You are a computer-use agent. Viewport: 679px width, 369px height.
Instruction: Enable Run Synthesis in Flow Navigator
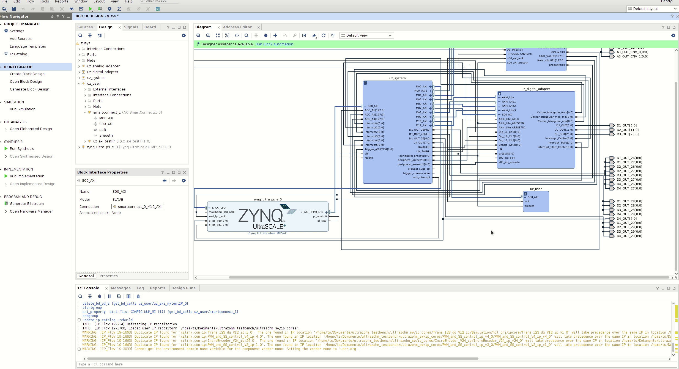[x=22, y=148]
